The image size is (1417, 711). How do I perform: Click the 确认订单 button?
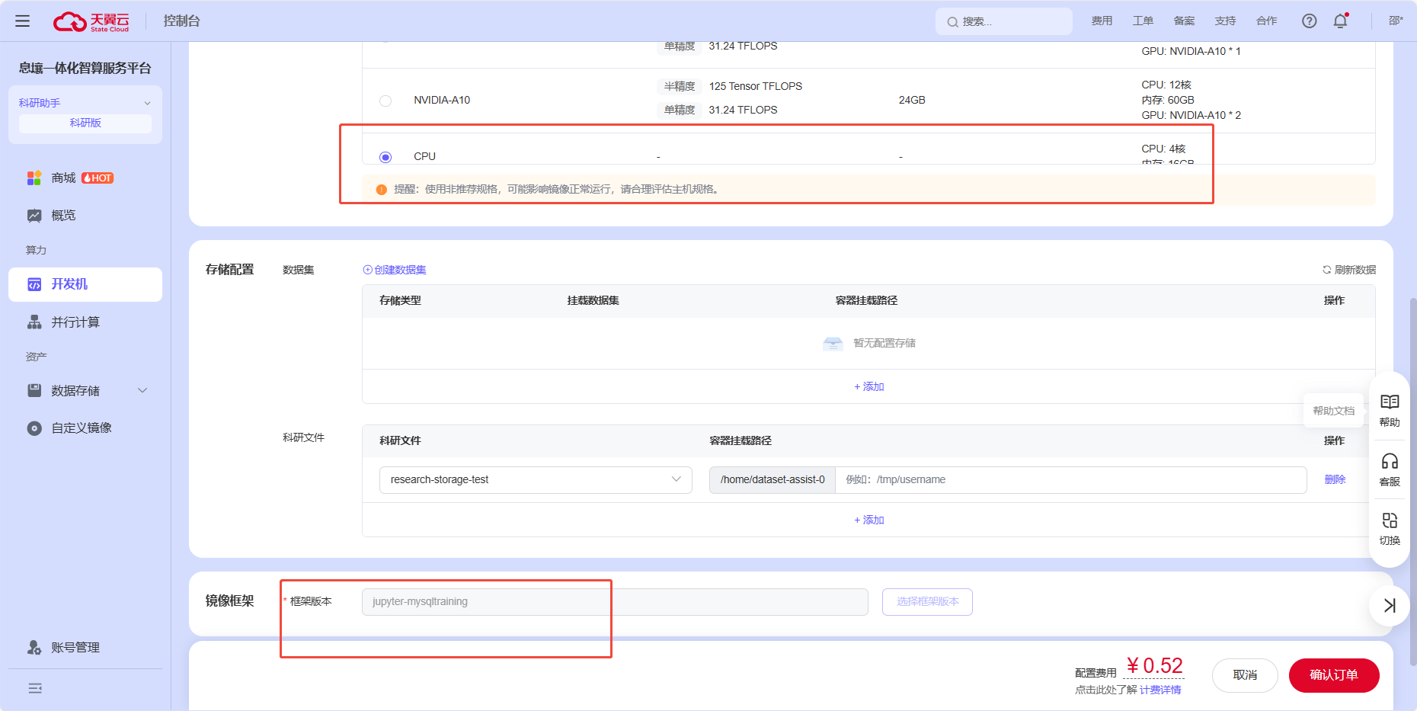[1334, 675]
